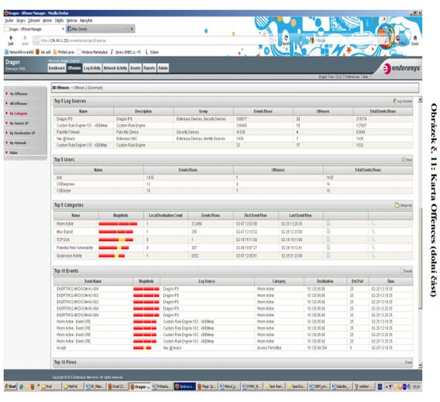This screenshot has height=402, width=440.
Task: Click the document icon in the TCP DoS row
Action: tap(328, 239)
